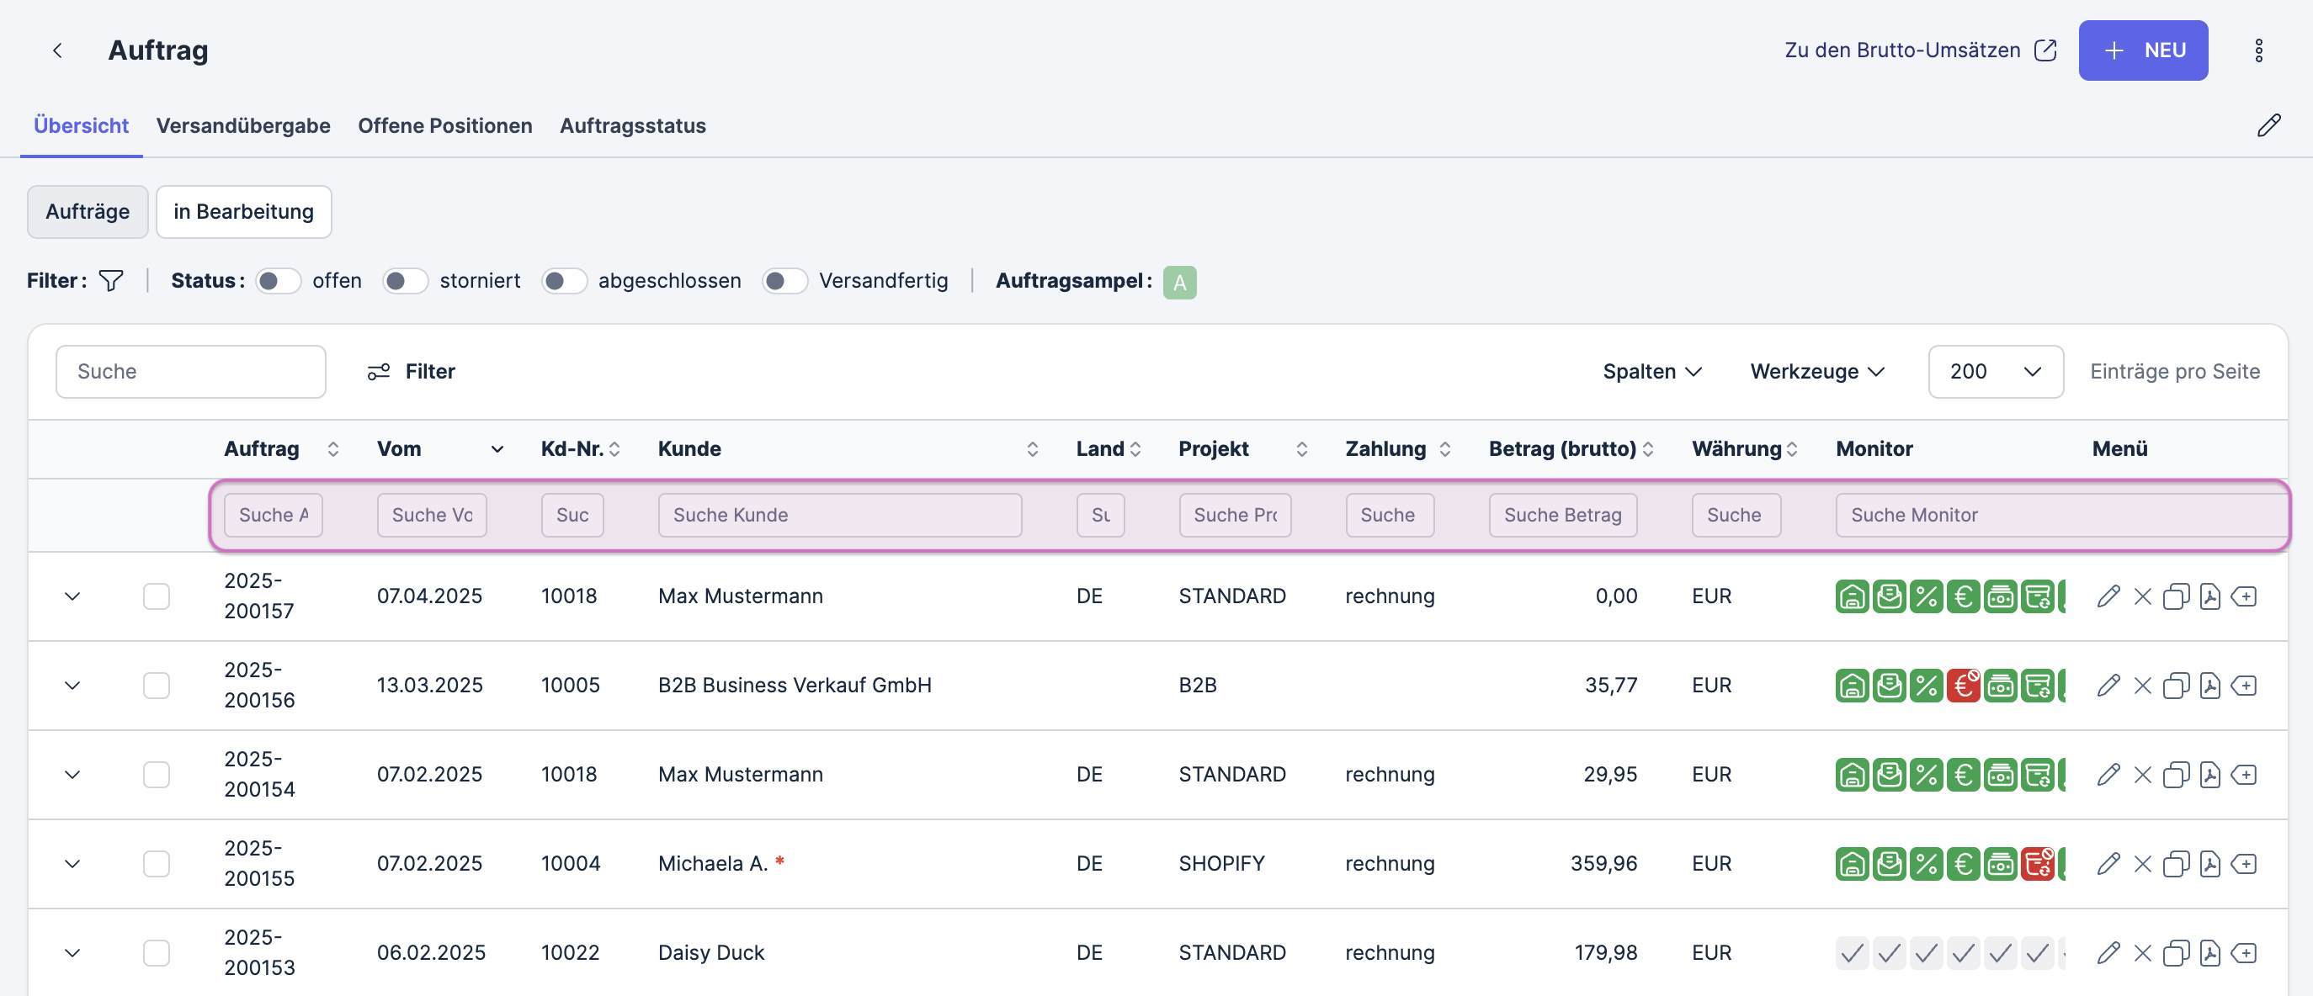Cancel order 2025-200156 with X icon
Image resolution: width=2313 pixels, height=996 pixels.
point(2142,686)
